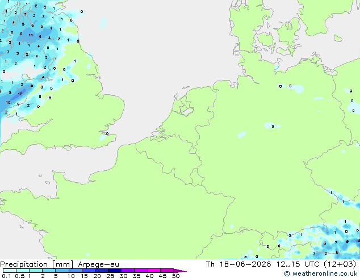Click the 0.1–0.5 mm legend color swatch
The width and height of the screenshot is (360, 278).
[x=10, y=271]
